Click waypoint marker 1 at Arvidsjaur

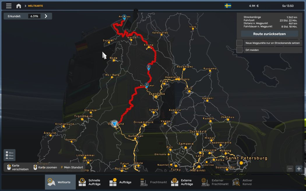tap(147, 85)
